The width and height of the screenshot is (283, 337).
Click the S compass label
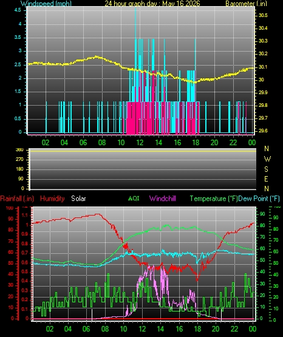pyautogui.click(x=266, y=169)
